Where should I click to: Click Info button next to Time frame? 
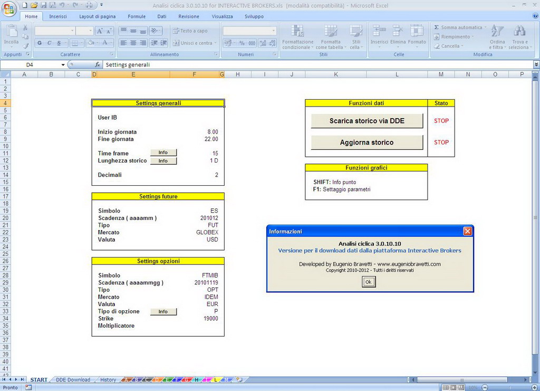click(x=163, y=152)
